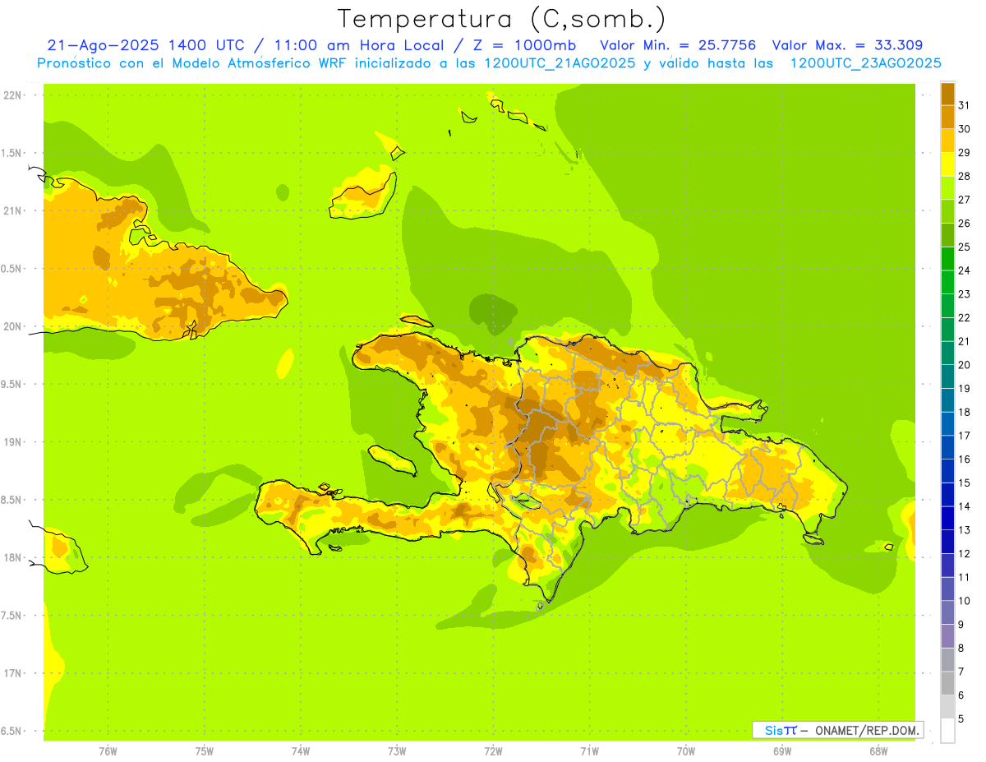The width and height of the screenshot is (986, 762).
Task: Click the legend value "12"
Action: click(x=965, y=554)
